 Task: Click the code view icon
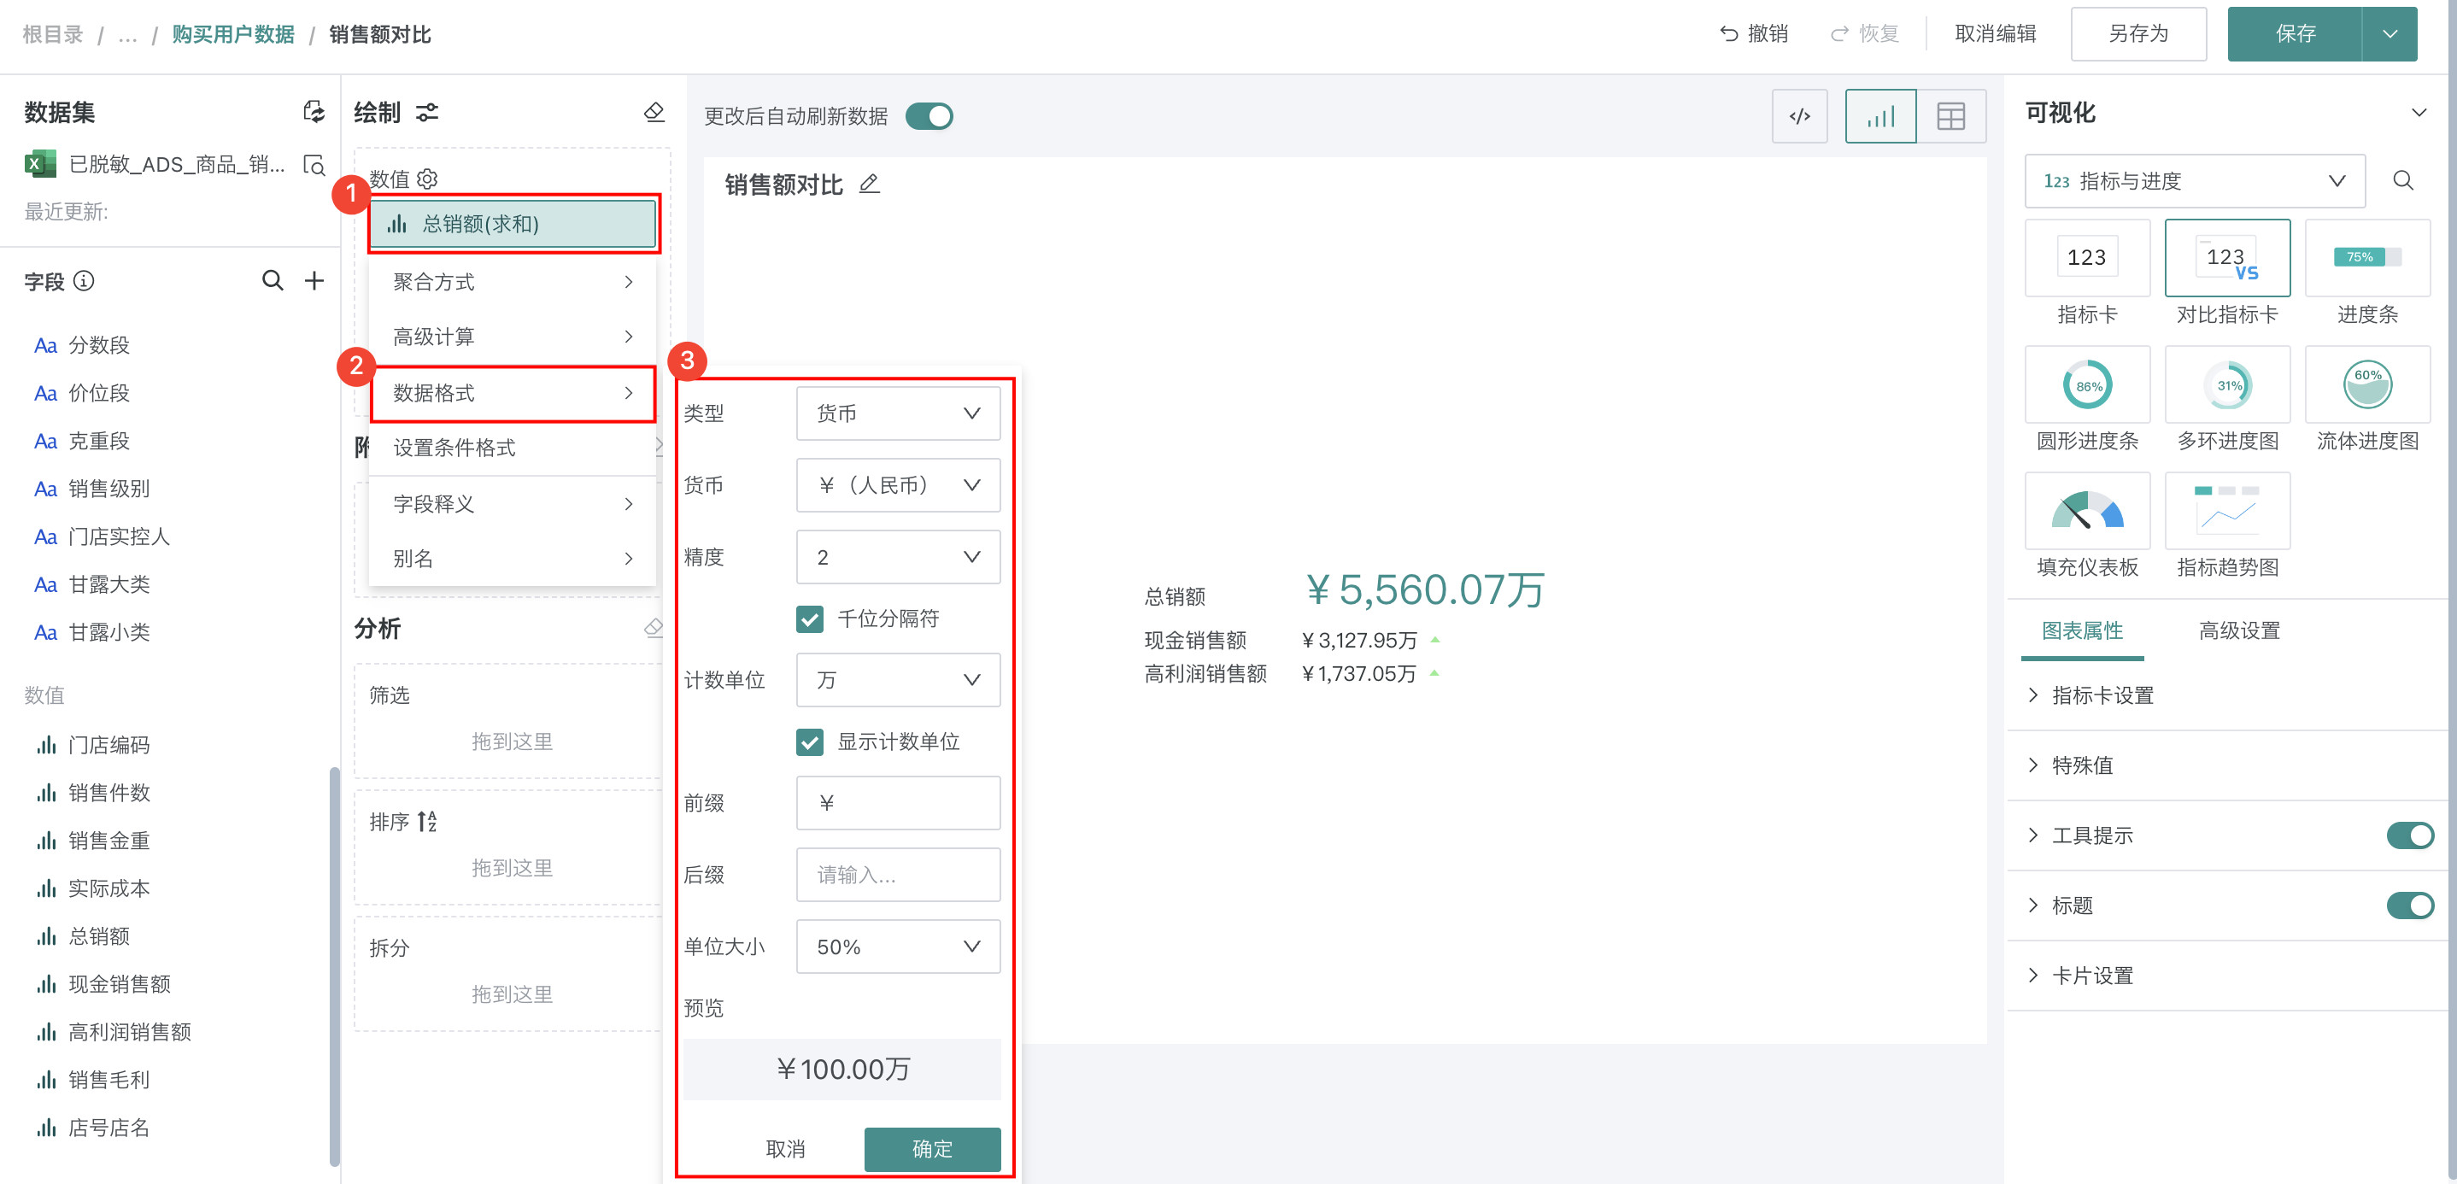pos(1799,116)
